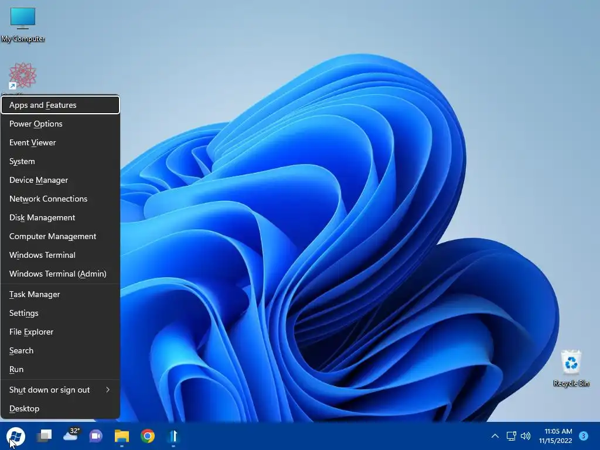This screenshot has height=450, width=600.
Task: Show hidden tray icons chevron
Action: pyautogui.click(x=495, y=436)
